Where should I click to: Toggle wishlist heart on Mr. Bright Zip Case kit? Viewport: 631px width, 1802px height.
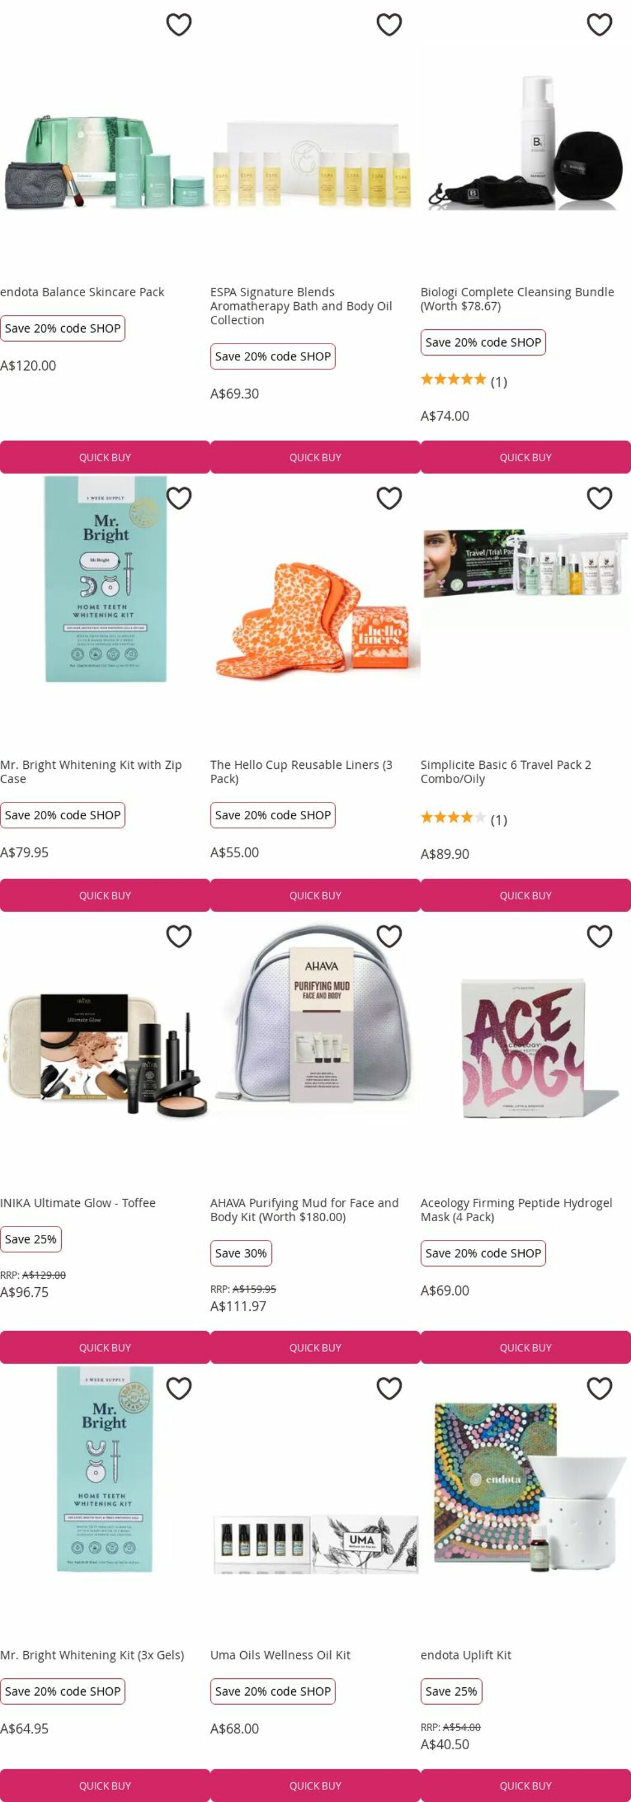point(179,498)
